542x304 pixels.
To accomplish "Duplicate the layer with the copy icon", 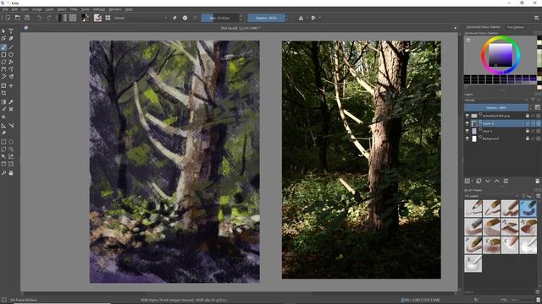I will pos(478,182).
